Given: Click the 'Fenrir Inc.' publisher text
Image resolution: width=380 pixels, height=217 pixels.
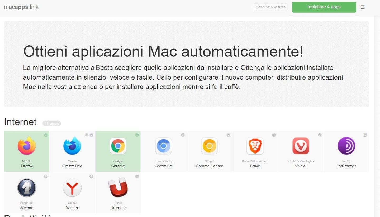Looking at the screenshot, I should pos(27,203).
